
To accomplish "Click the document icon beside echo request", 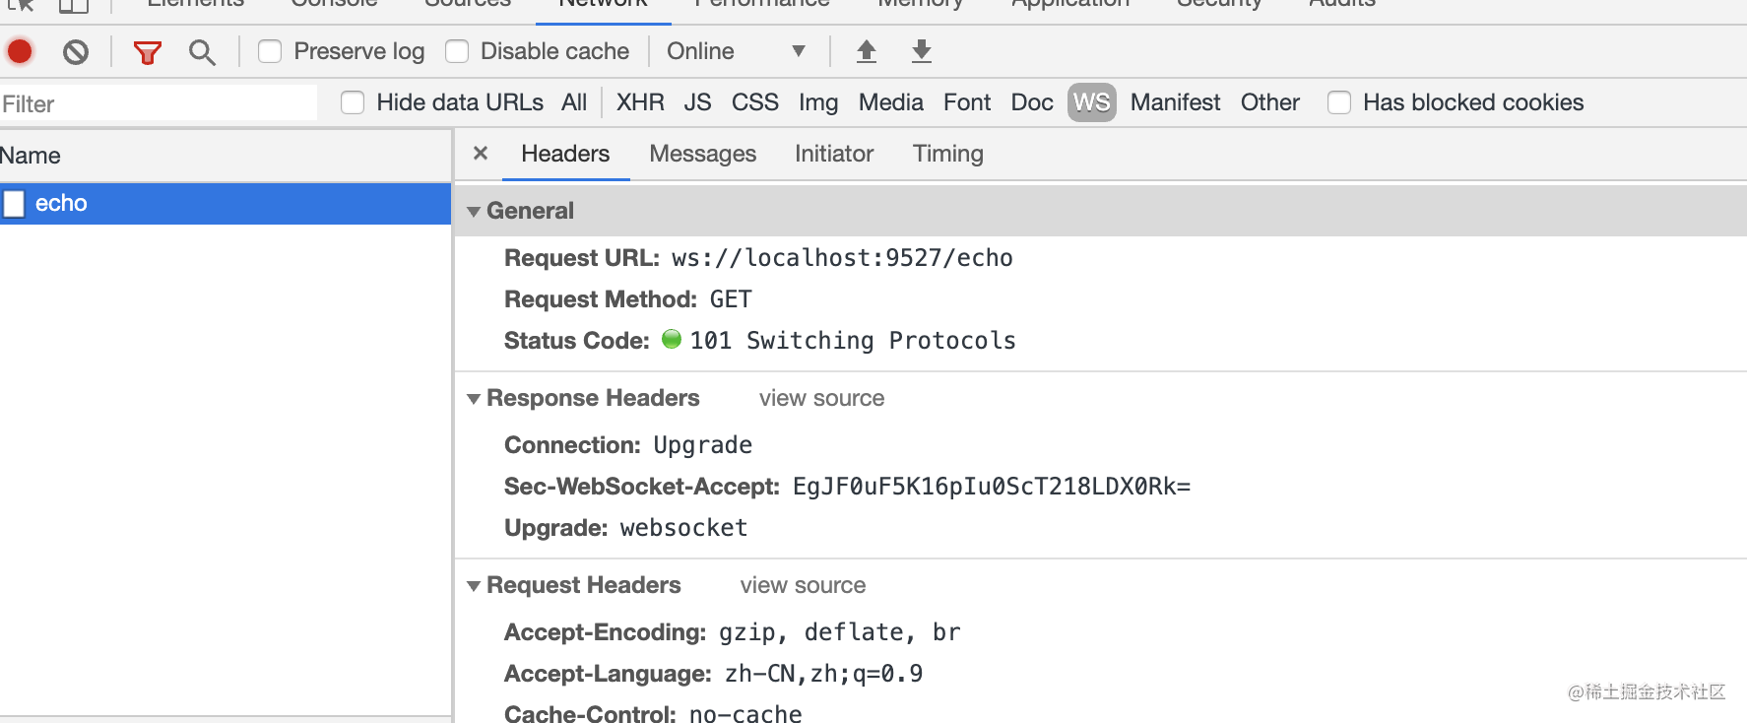I will 15,204.
